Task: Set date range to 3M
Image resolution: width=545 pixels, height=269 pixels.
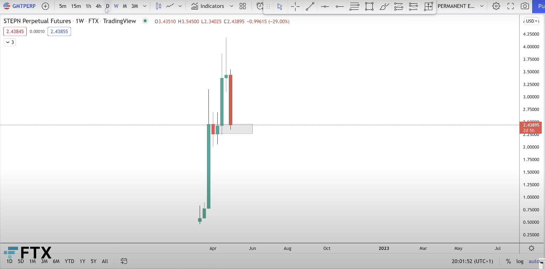Action: click(44, 261)
